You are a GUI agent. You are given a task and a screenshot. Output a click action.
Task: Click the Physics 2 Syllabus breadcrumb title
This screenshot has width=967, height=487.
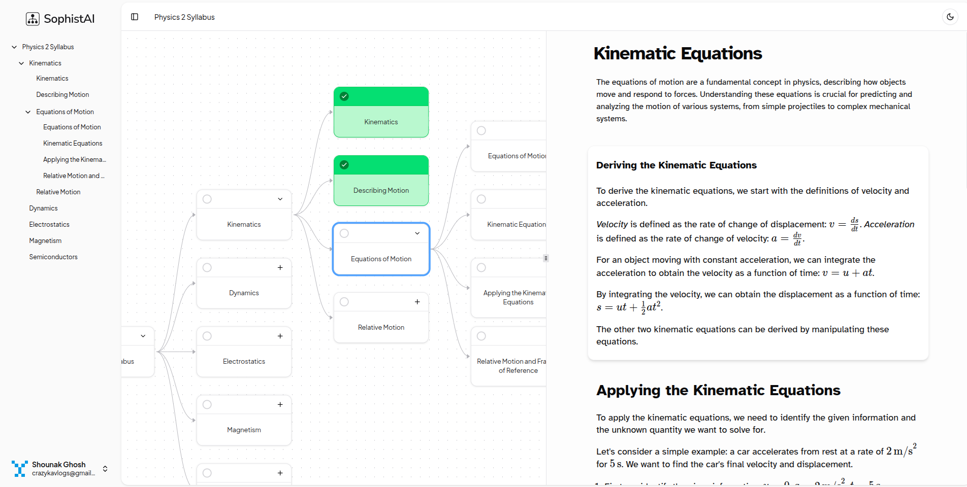coord(184,17)
